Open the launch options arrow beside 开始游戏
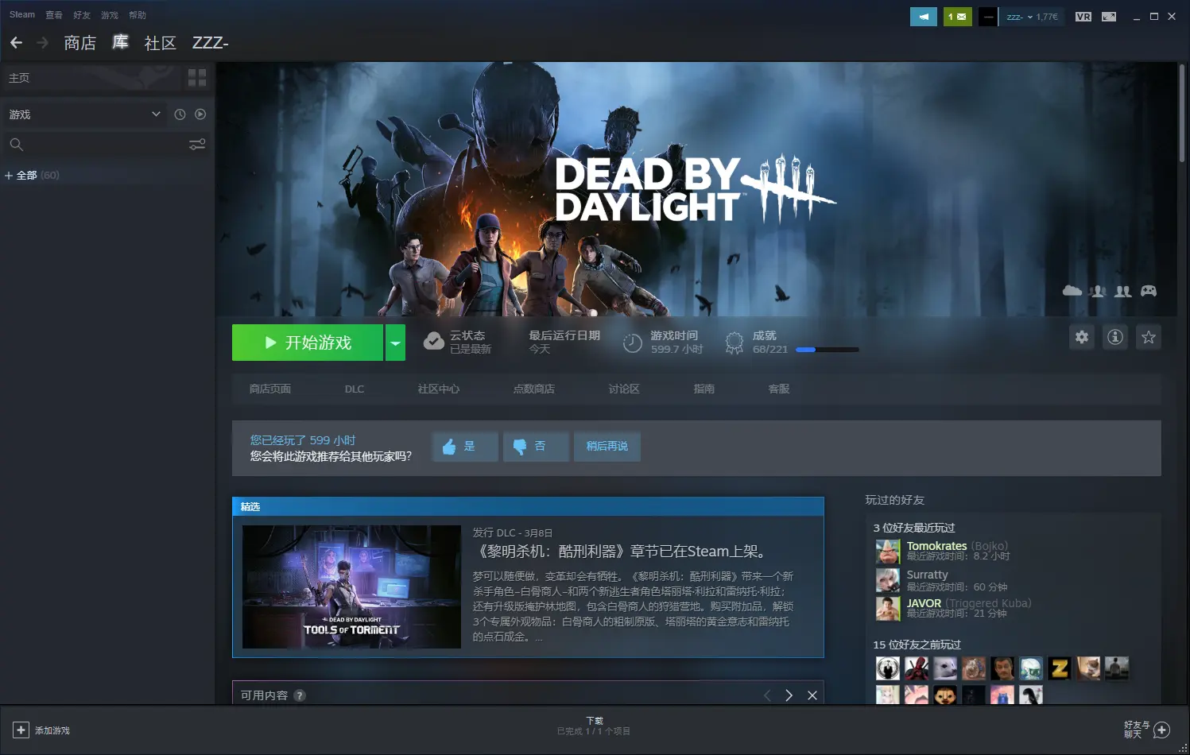This screenshot has height=755, width=1190. 395,343
